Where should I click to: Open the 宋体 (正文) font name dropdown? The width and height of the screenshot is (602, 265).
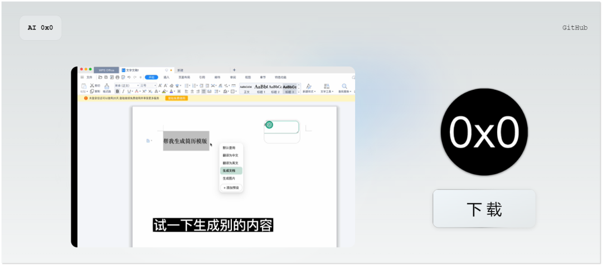(127, 86)
